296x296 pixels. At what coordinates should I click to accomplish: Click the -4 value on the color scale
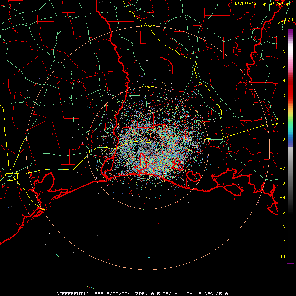[283, 197]
